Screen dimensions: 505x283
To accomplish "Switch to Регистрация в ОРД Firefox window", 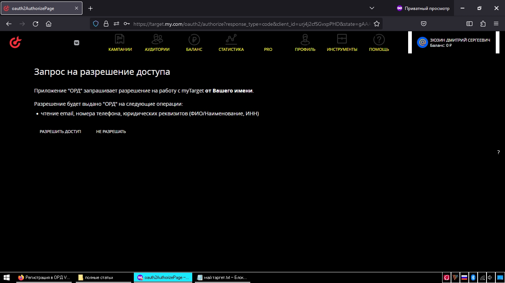I will pos(44,277).
